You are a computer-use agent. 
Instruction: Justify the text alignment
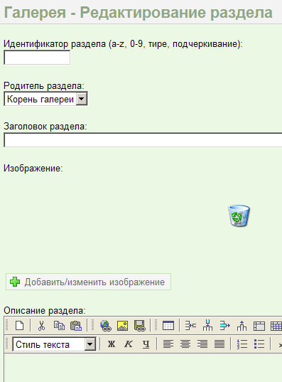(219, 344)
